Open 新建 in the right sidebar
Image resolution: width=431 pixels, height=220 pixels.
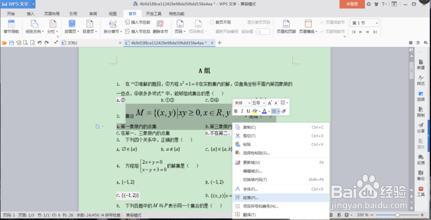point(421,64)
